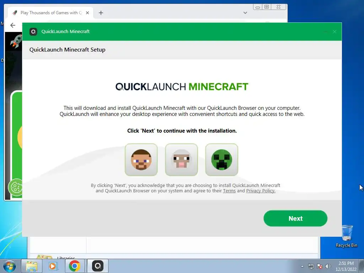Go back in the Chrome browser

(13, 25)
